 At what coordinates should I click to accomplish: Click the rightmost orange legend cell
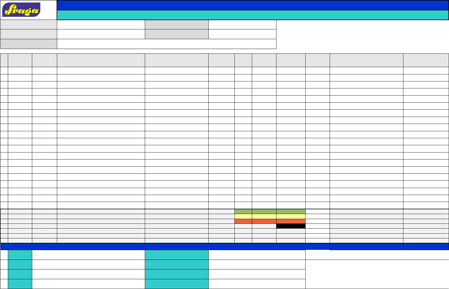click(291, 221)
